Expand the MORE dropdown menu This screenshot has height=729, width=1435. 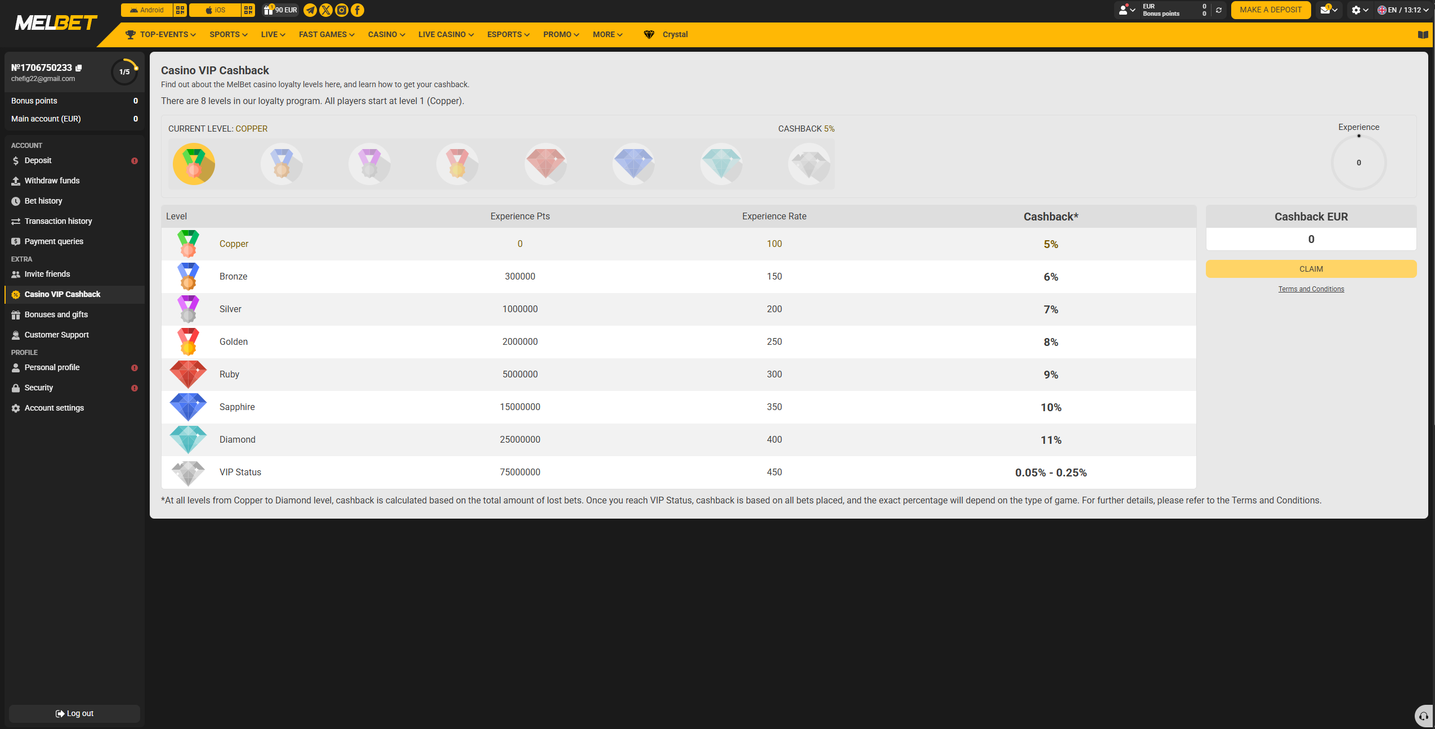(607, 35)
